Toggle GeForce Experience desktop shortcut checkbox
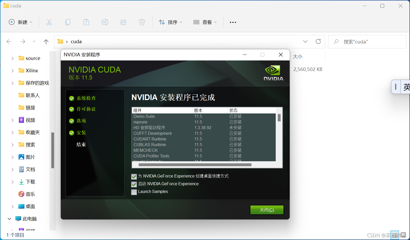The height and width of the screenshot is (240, 410). click(134, 176)
